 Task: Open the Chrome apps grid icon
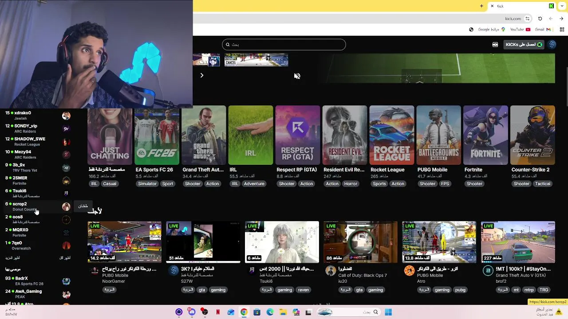click(562, 29)
